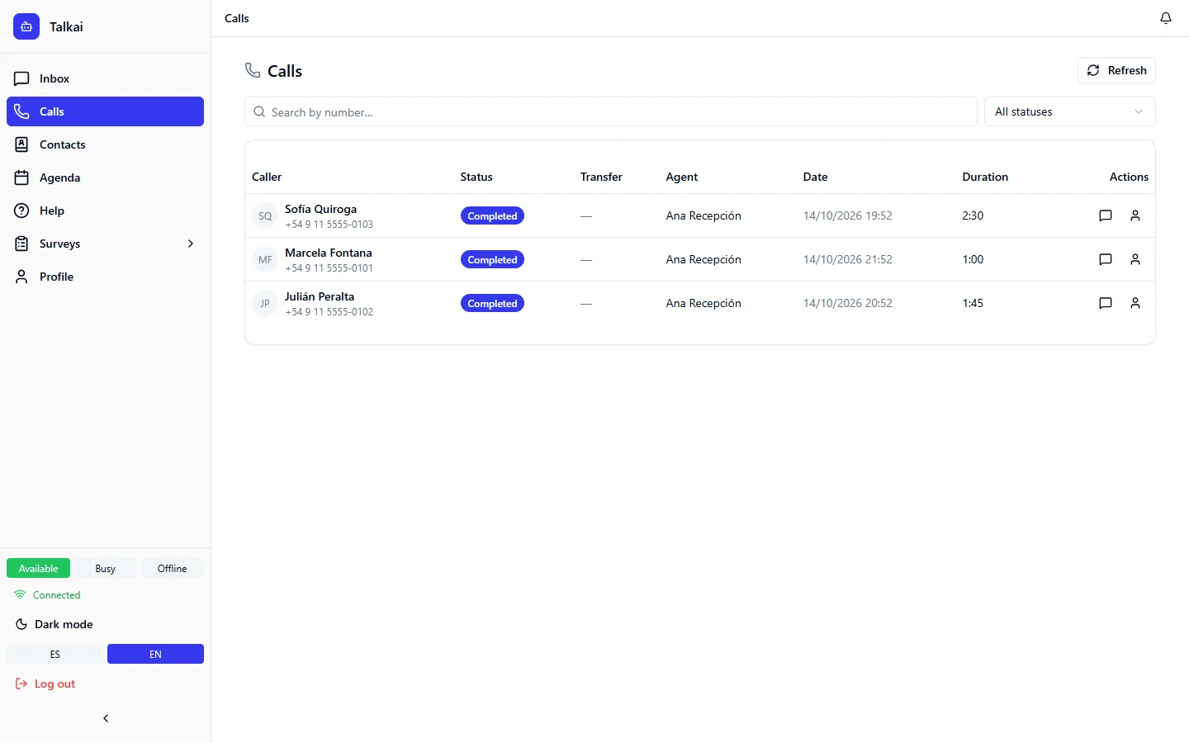Screen dimensions: 1189x743
Task: View contact for Sofía Quiroga call
Action: click(1135, 215)
